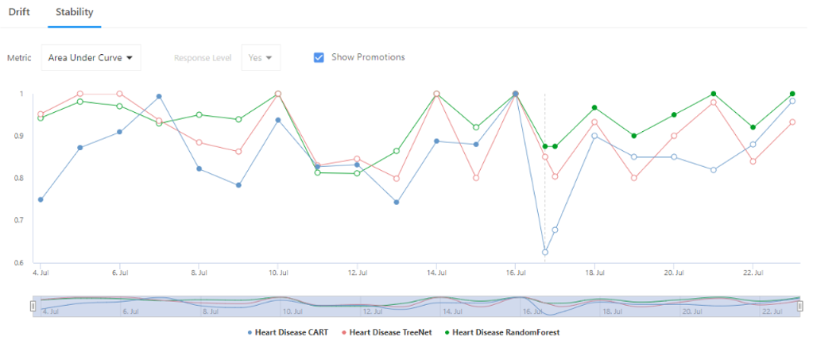The width and height of the screenshot is (813, 344).
Task: Click the right range navigator handle
Action: (x=800, y=306)
